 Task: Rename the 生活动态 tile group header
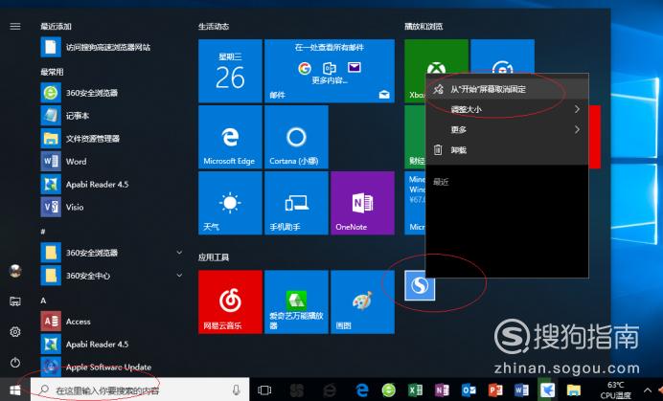(x=214, y=26)
